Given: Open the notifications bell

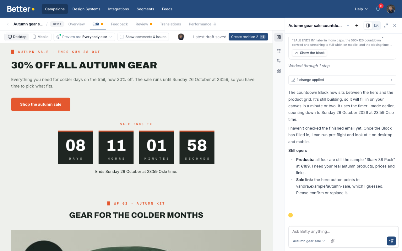Looking at the screenshot, I should (x=378, y=9).
